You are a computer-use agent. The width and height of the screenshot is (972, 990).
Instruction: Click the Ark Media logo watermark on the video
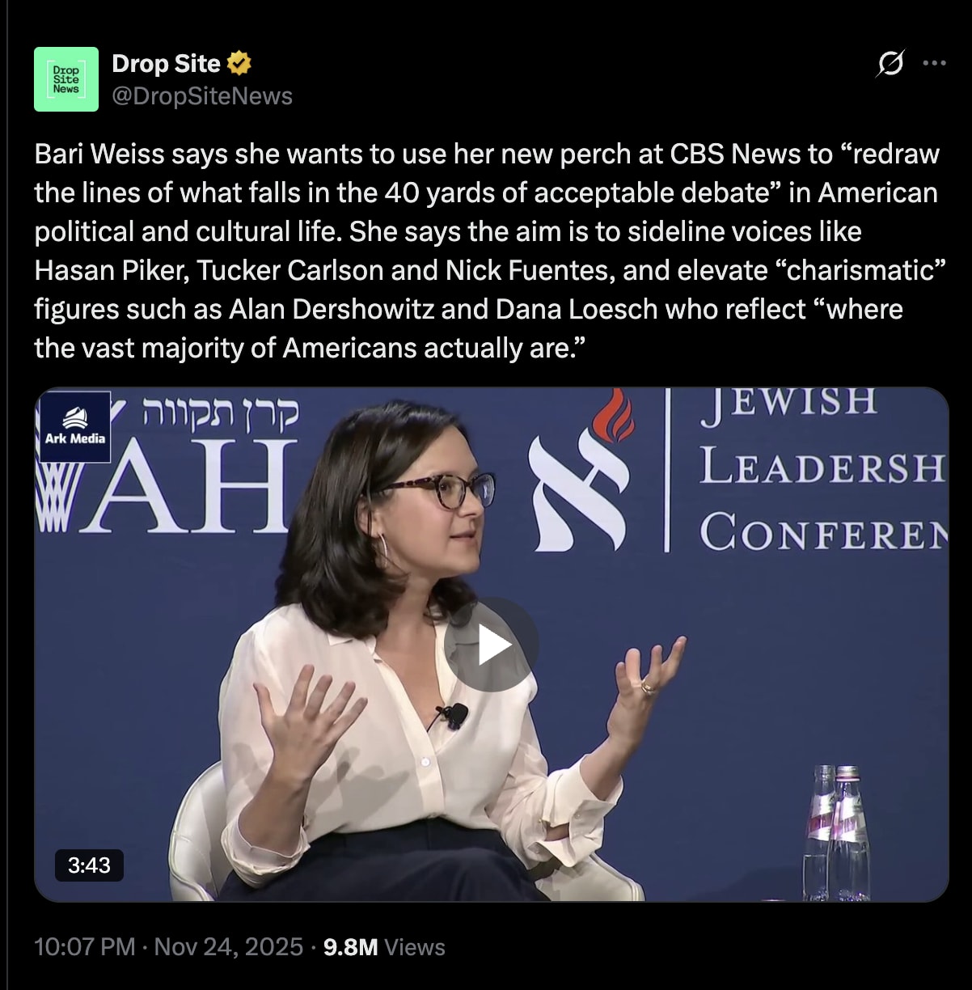click(75, 426)
